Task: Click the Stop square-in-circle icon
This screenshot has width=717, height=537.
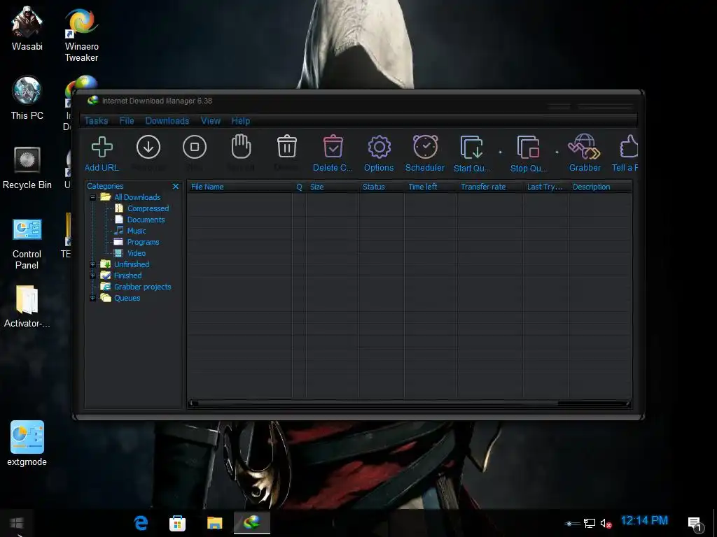Action: coord(195,147)
